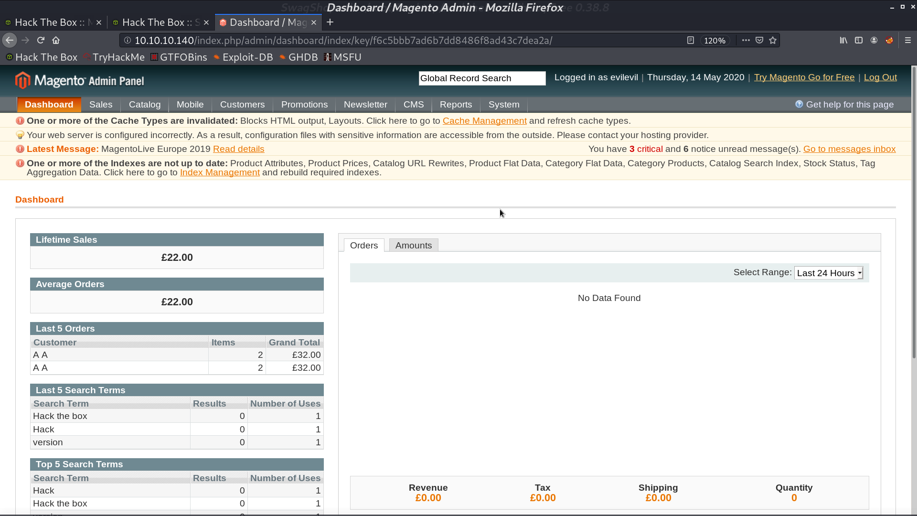Image resolution: width=917 pixels, height=516 pixels.
Task: Open the System menu
Action: tap(504, 105)
